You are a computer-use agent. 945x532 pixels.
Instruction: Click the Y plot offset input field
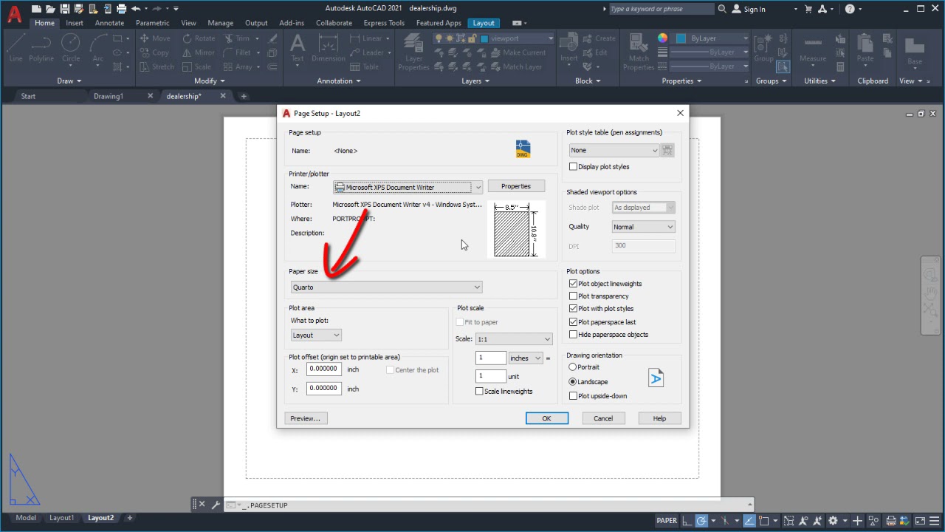coord(324,388)
